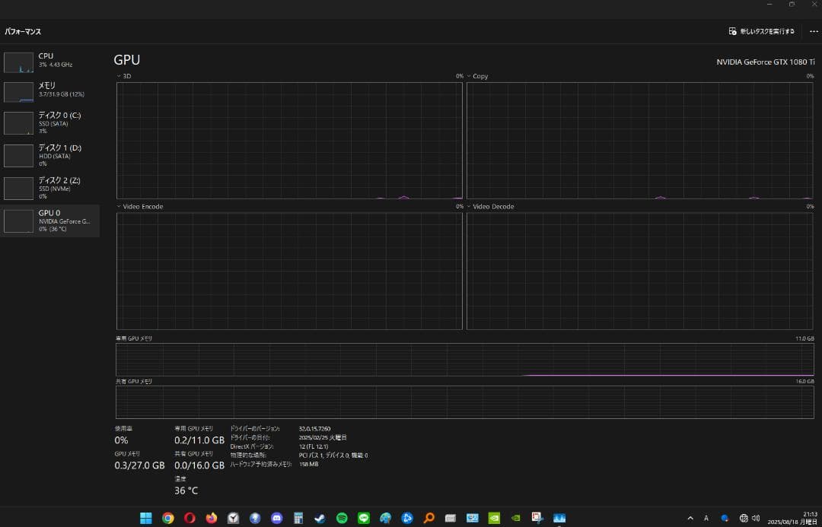Launch Steam from the taskbar
822x527 pixels.
(320, 518)
